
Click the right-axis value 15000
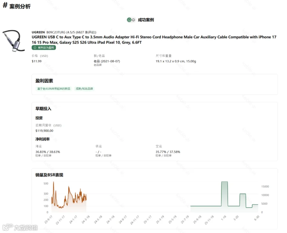click(265, 187)
